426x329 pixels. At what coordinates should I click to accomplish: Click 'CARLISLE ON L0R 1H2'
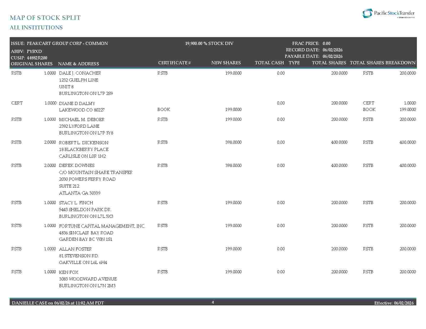coord(82,156)
